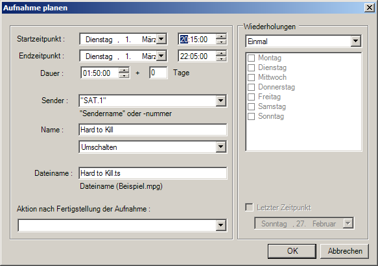The width and height of the screenshot is (378, 266).
Task: Decrease end time with down spinner
Action: coord(221,59)
